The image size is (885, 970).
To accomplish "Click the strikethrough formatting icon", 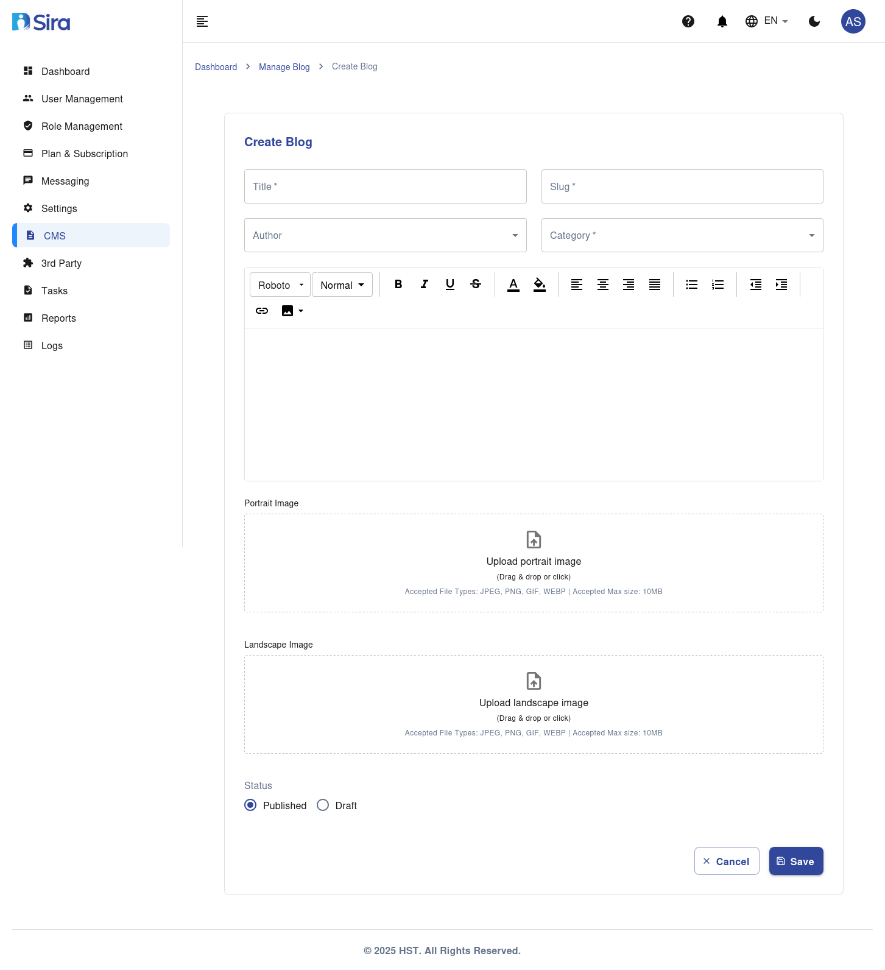I will click(x=476, y=285).
